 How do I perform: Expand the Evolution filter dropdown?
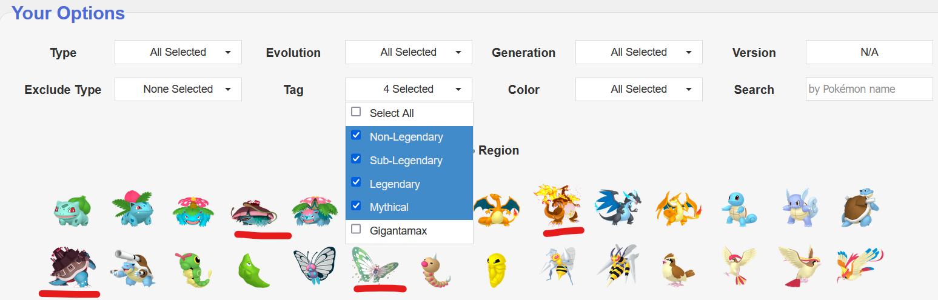pyautogui.click(x=409, y=52)
